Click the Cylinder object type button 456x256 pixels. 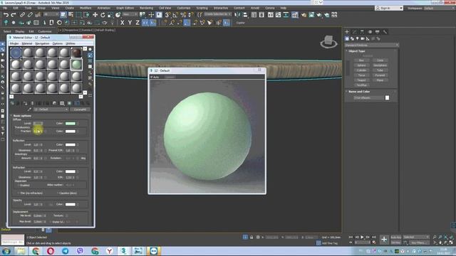(x=361, y=70)
